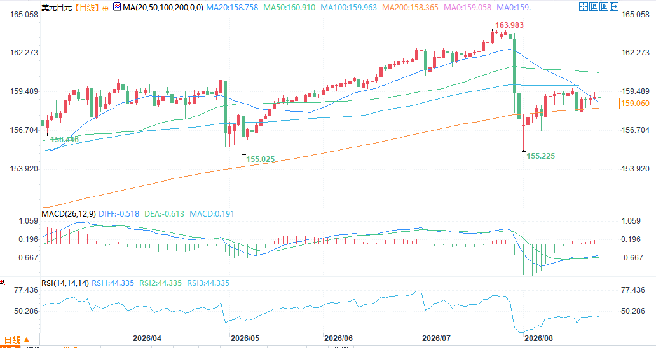Click the MACD right axis value 1.059
Screen dimensions: 656x348
631,221
